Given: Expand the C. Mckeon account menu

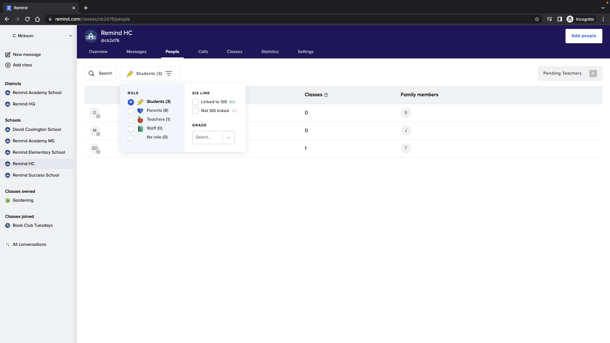Looking at the screenshot, I should [x=71, y=36].
